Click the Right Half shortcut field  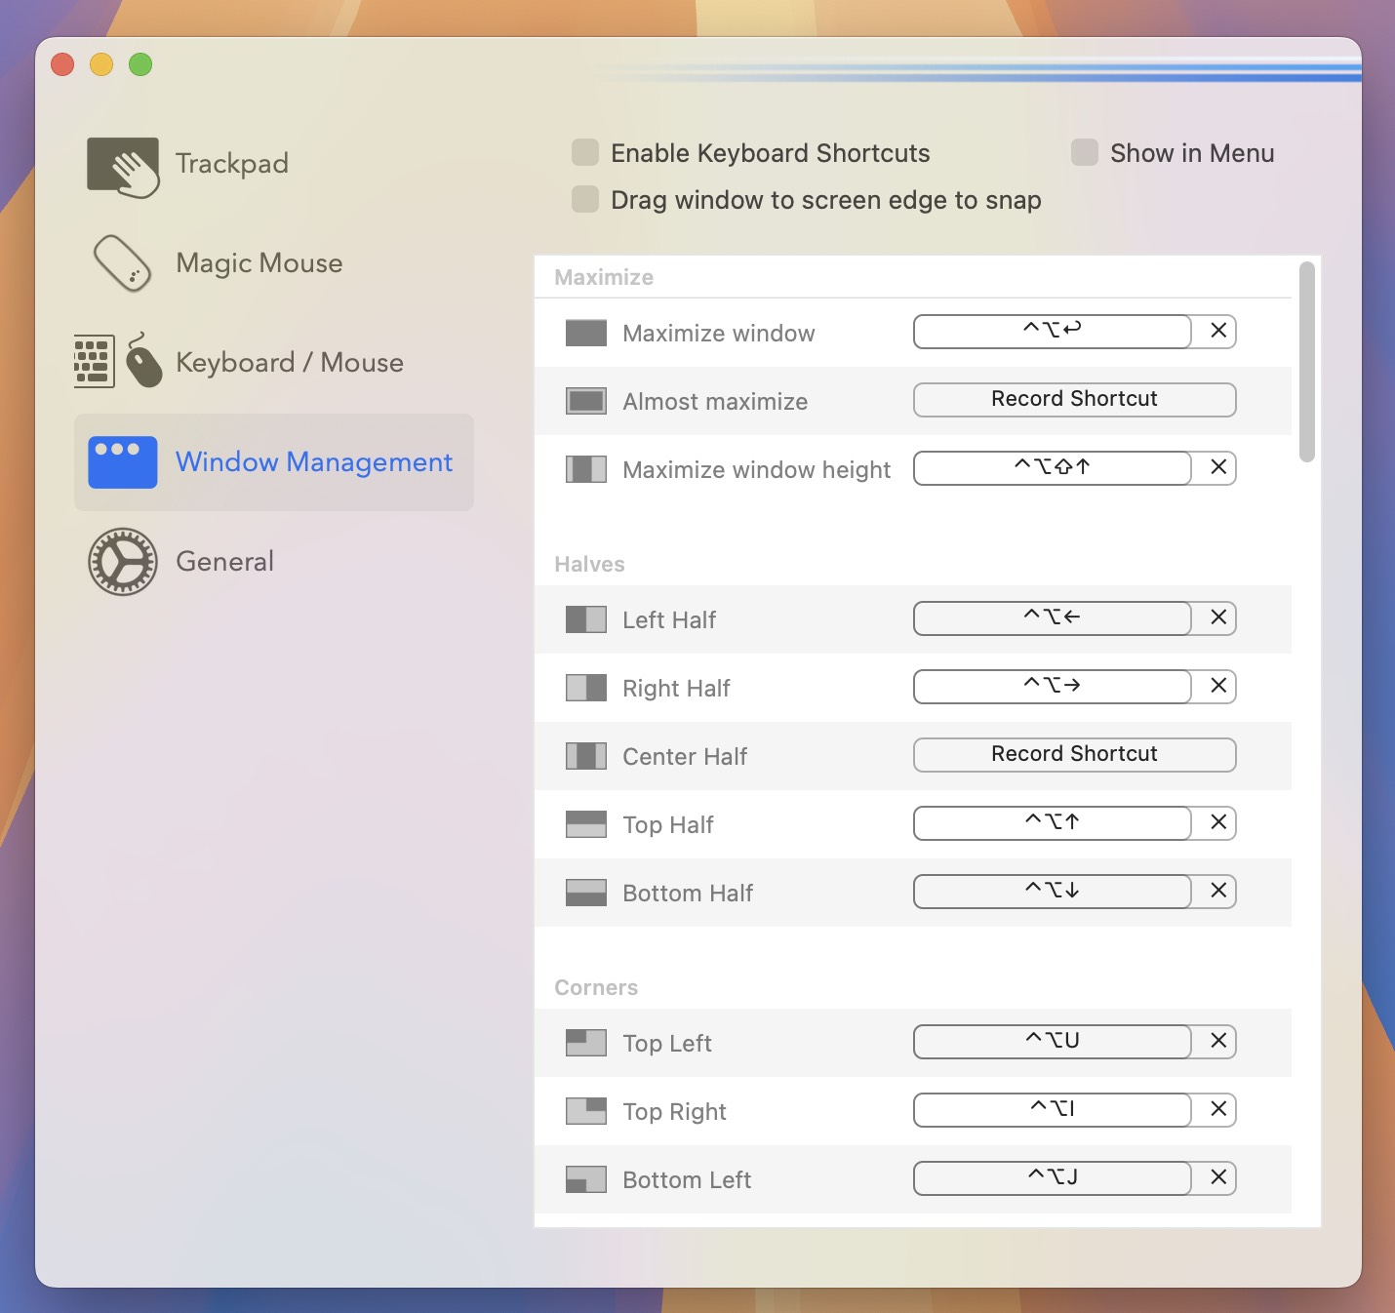[1051, 687]
